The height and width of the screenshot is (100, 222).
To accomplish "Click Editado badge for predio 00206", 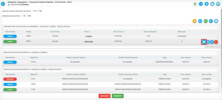I will click(x=10, y=36).
